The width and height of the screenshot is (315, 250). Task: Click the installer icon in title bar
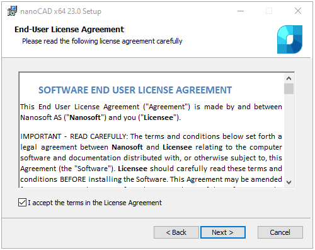(x=12, y=11)
